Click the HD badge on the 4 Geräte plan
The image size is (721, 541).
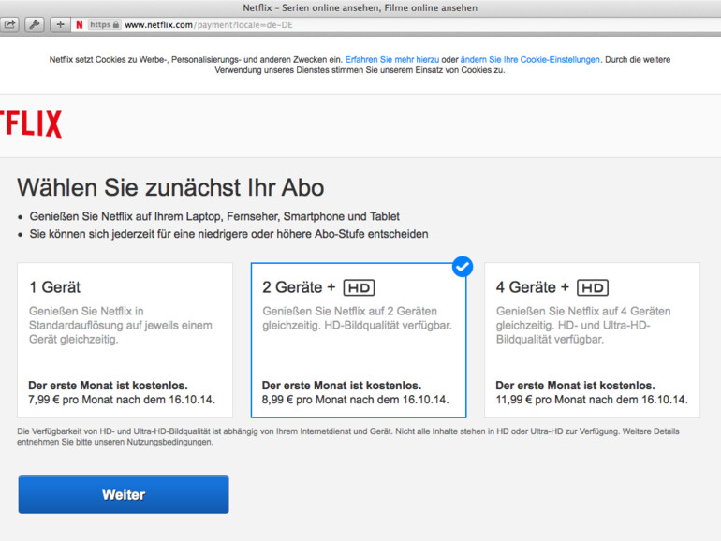pos(593,287)
